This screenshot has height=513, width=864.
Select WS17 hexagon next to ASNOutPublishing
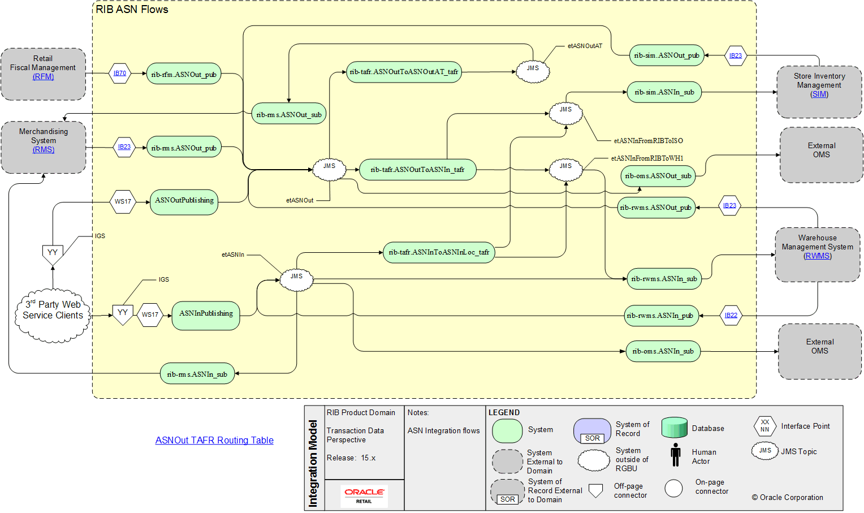click(x=123, y=201)
